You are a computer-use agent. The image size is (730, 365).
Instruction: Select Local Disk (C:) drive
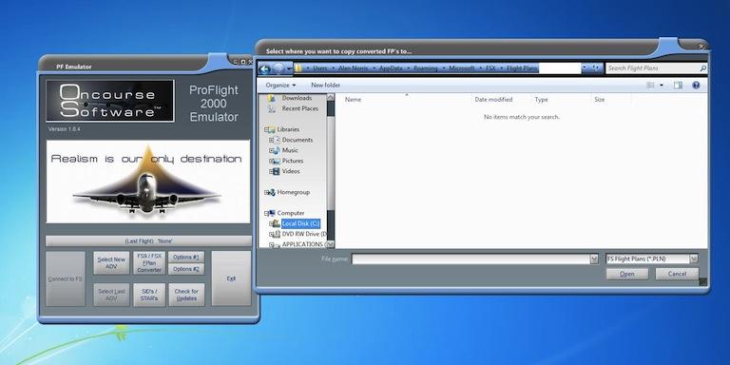pos(300,223)
